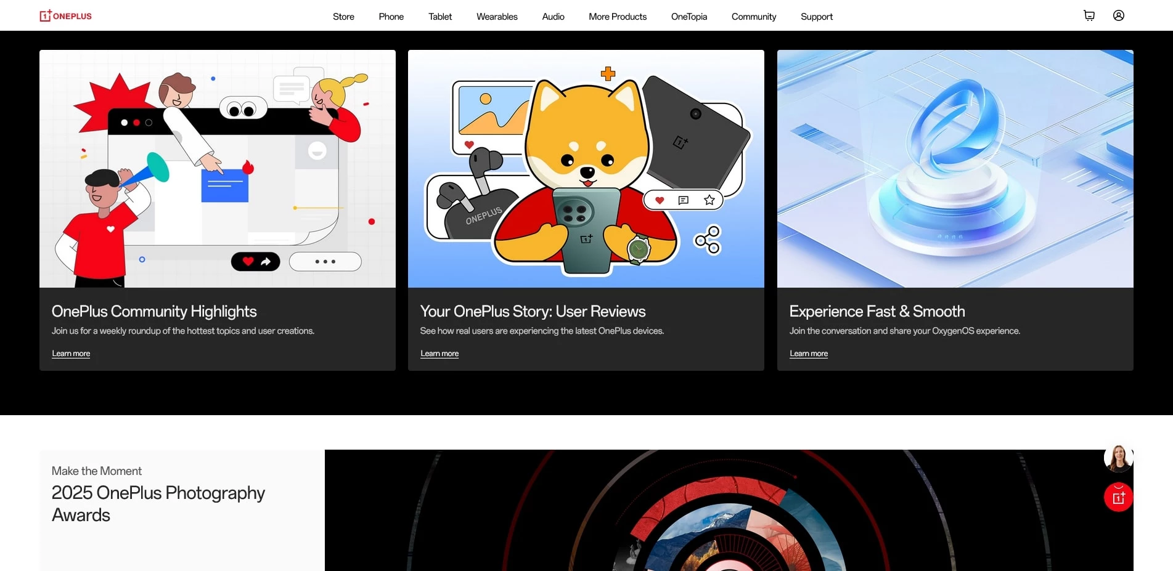Select Tablet in the top navigation
This screenshot has width=1173, height=571.
pos(440,17)
